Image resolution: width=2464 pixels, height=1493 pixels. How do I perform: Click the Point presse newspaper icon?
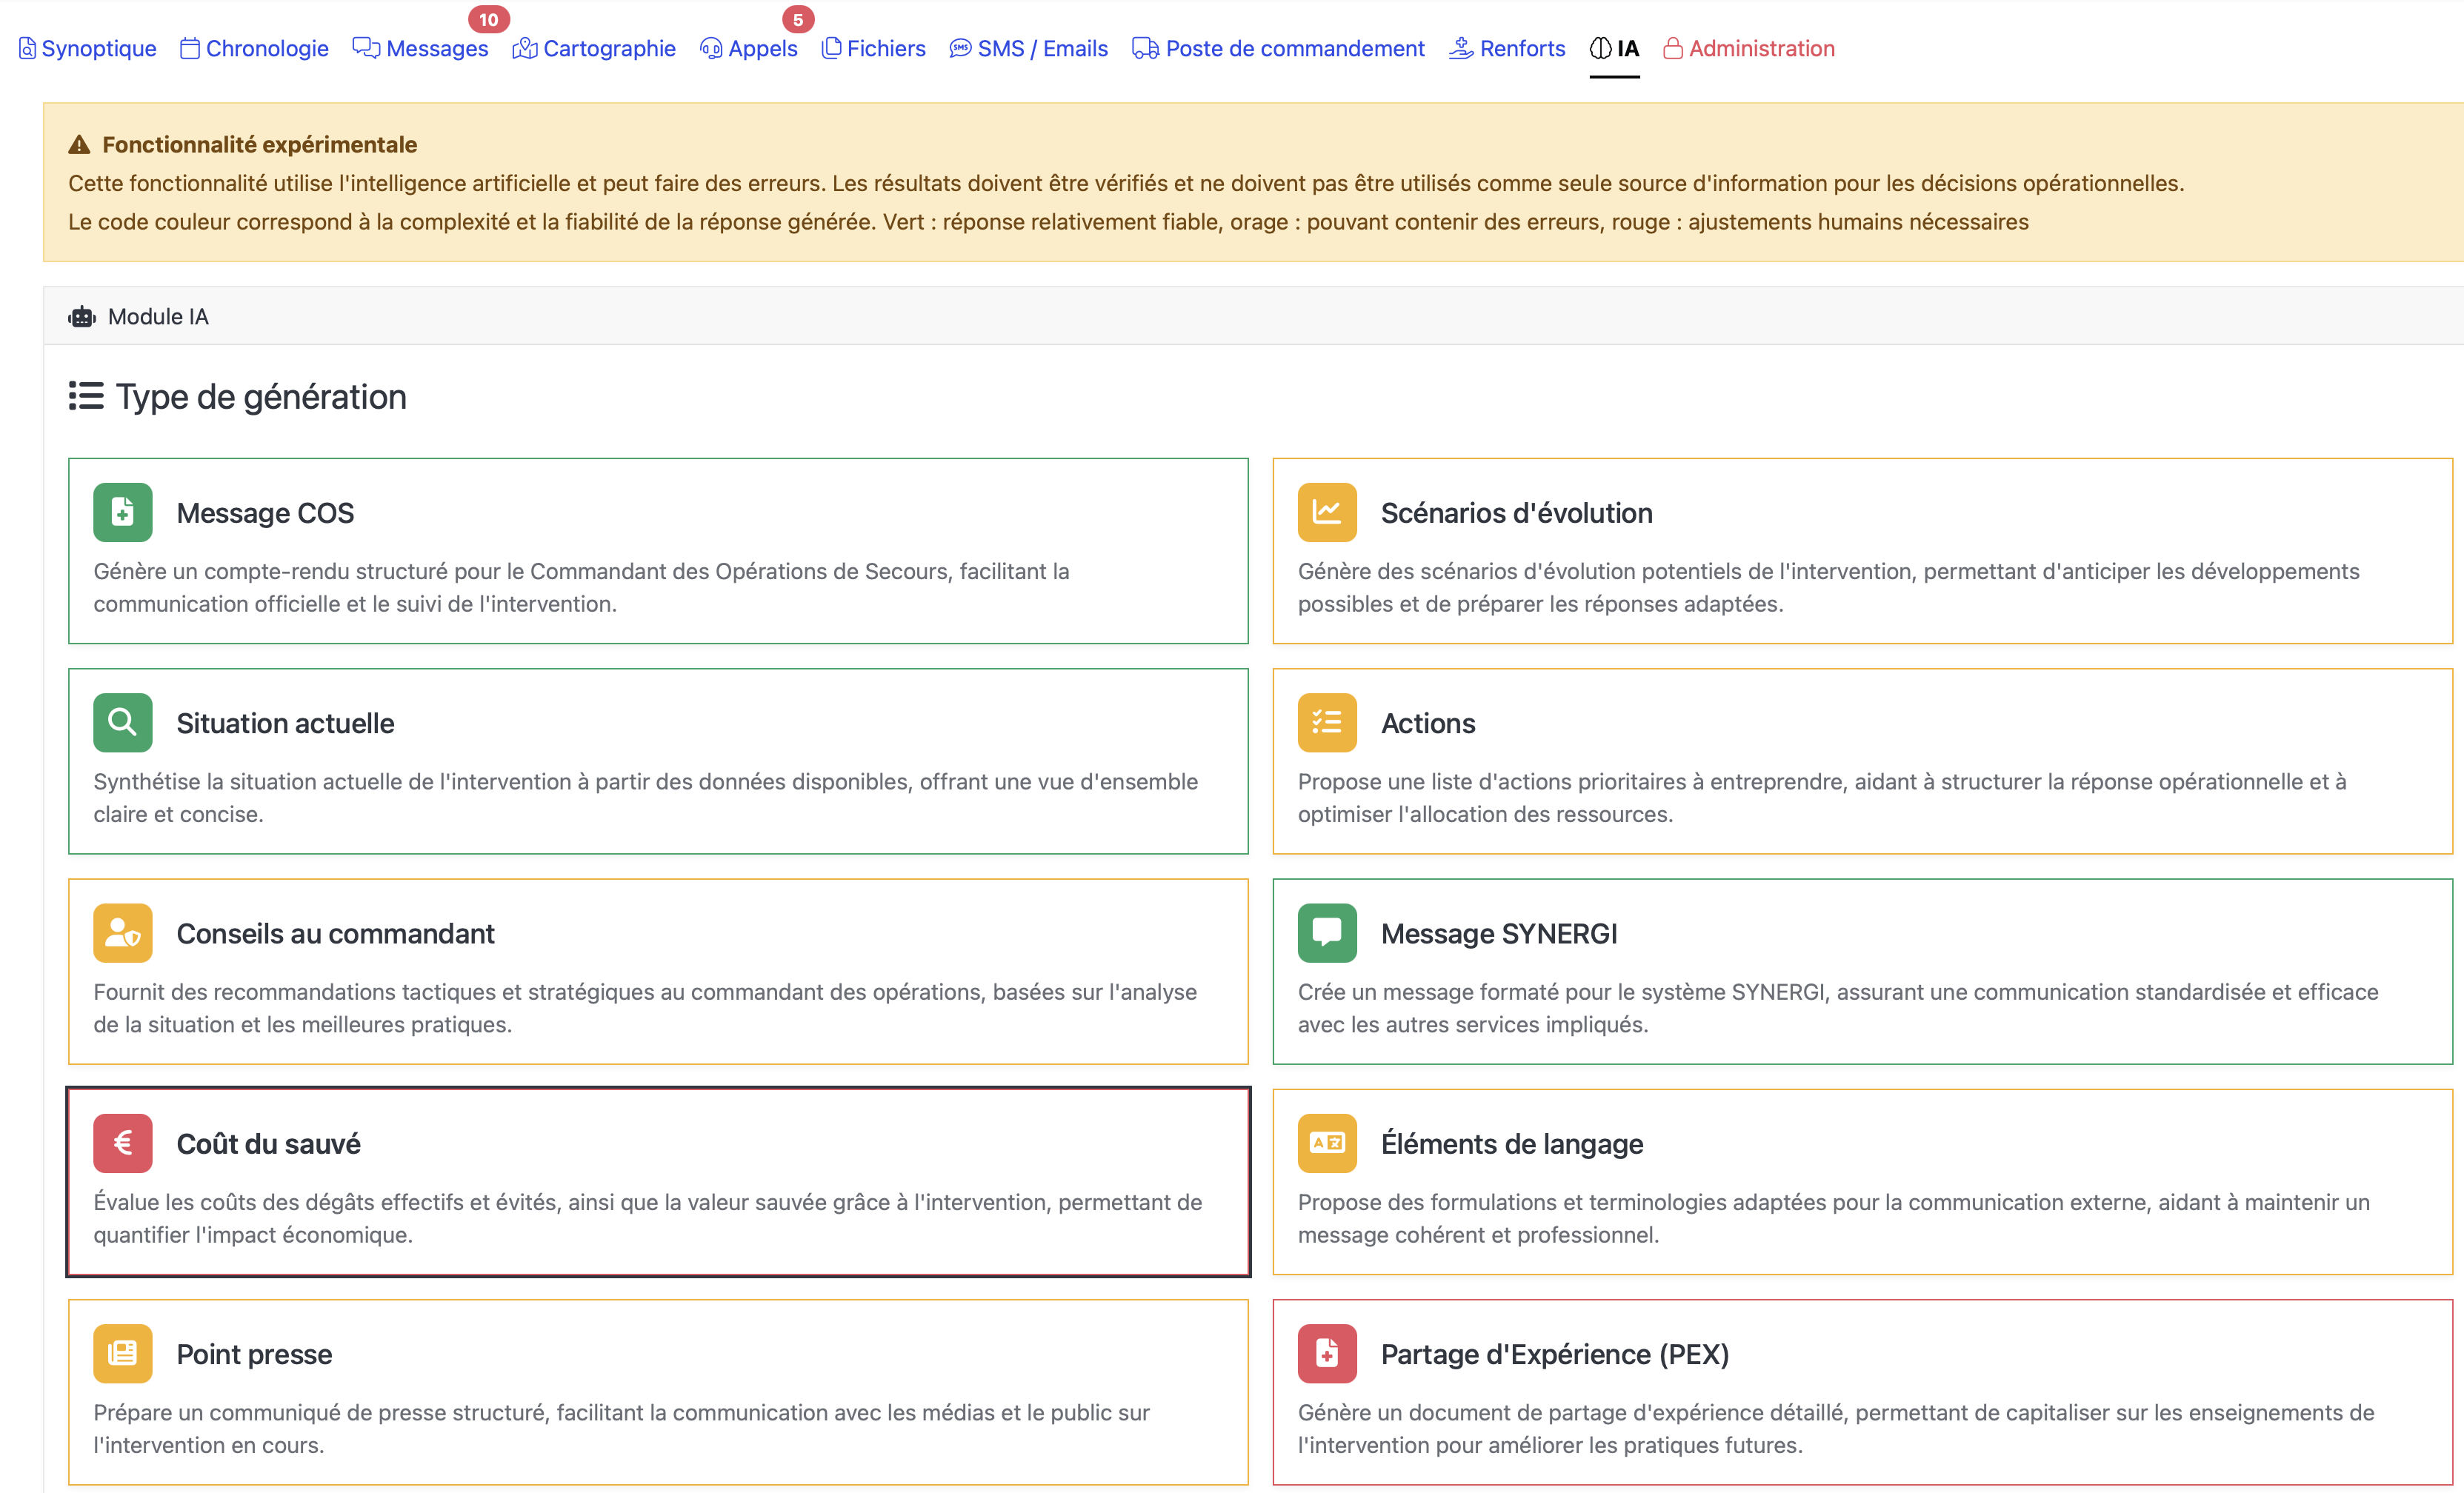click(x=122, y=1353)
